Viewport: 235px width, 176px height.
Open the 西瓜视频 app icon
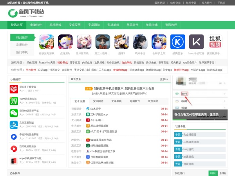click(x=14, y=149)
